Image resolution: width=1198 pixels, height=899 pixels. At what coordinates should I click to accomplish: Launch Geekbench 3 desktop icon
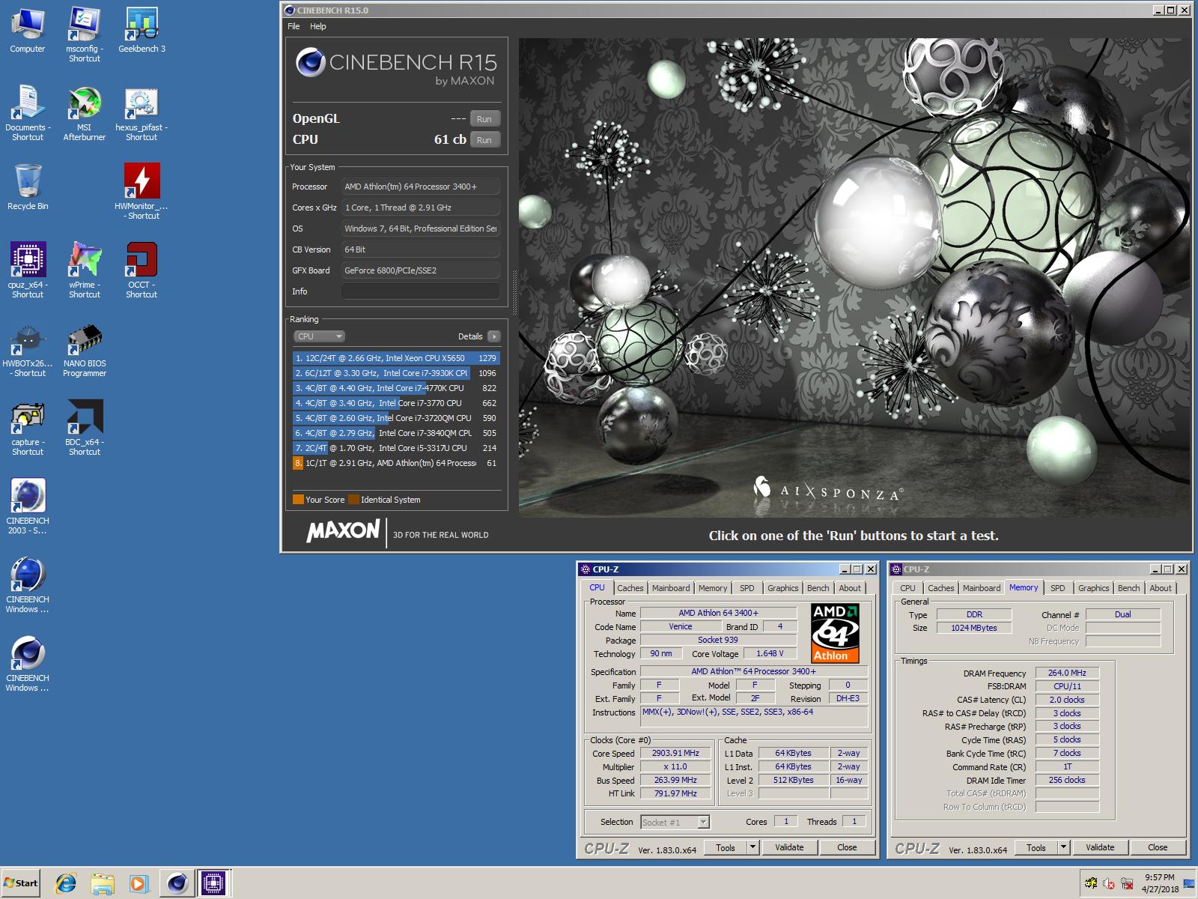pos(142,31)
